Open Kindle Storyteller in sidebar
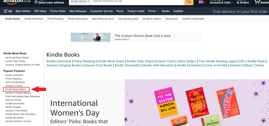The image size is (269, 126). click(15, 118)
